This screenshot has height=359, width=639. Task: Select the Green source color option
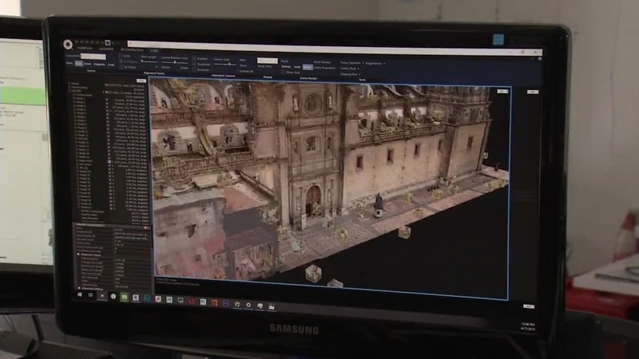click(x=88, y=64)
